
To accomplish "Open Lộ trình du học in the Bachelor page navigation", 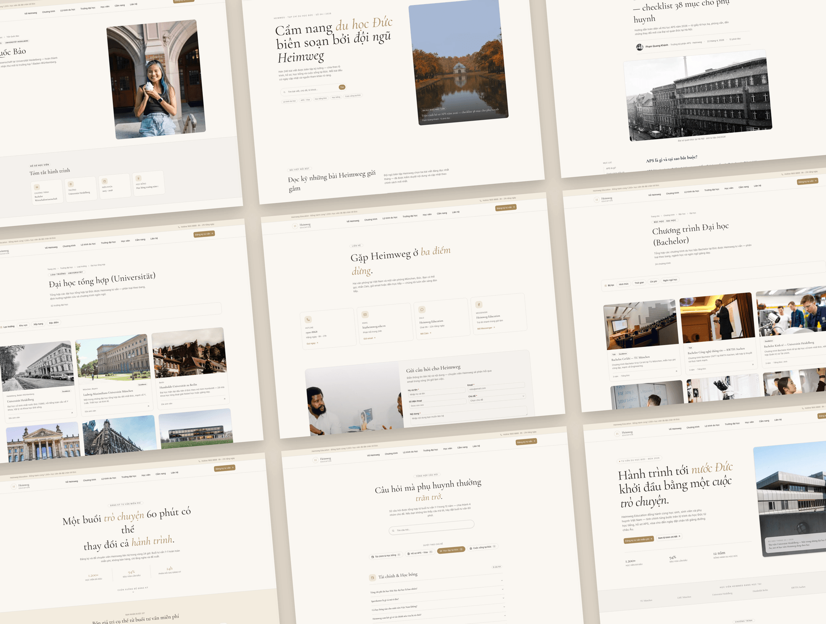I will click(x=692, y=192).
